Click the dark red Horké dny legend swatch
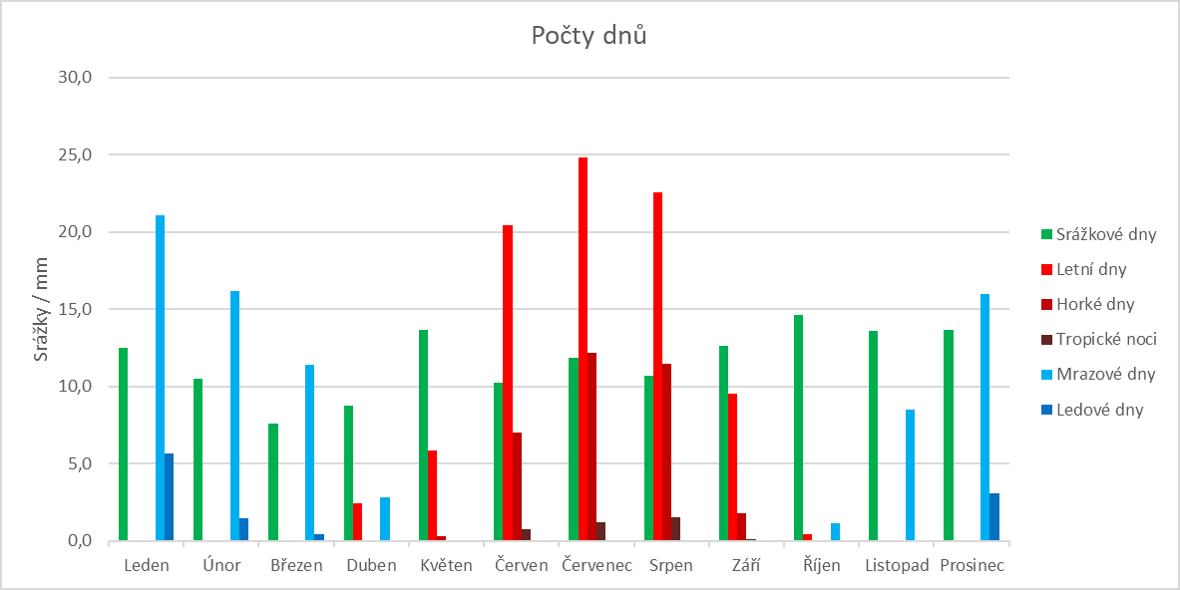 coord(1046,305)
